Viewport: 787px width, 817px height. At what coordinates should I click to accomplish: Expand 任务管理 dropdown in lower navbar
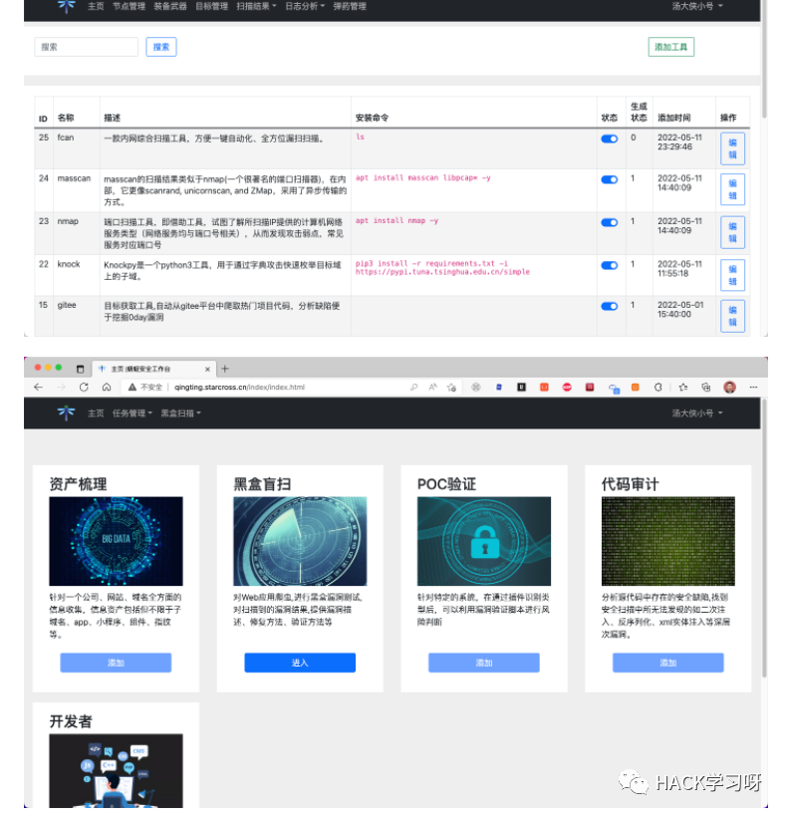click(x=132, y=413)
